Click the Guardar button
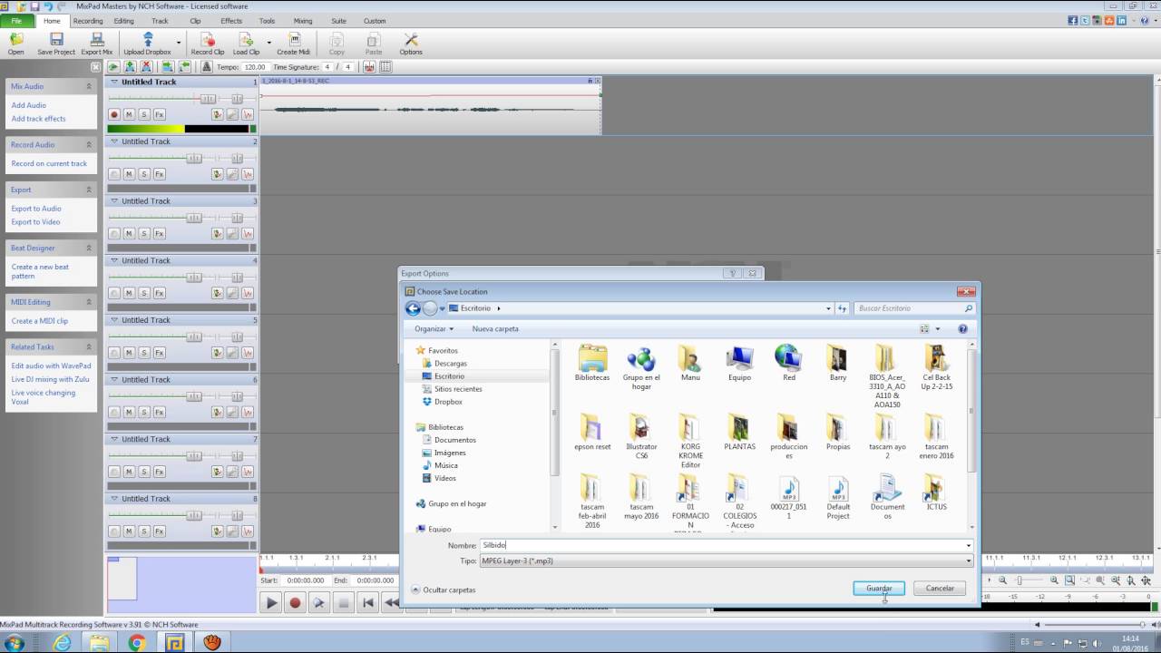Screen dimensions: 1161x653 (x=879, y=589)
